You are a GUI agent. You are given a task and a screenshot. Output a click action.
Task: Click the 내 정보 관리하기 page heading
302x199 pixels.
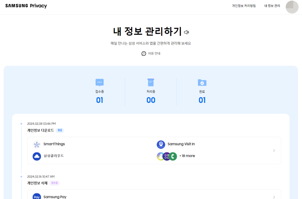pyautogui.click(x=147, y=32)
